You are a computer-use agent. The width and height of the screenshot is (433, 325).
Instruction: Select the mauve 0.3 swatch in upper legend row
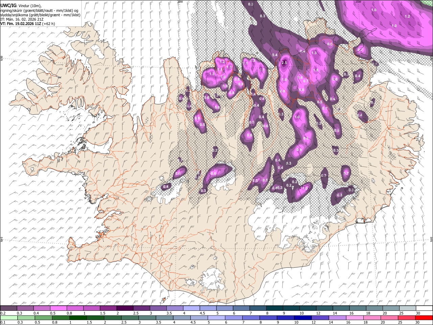[x=25, y=308]
